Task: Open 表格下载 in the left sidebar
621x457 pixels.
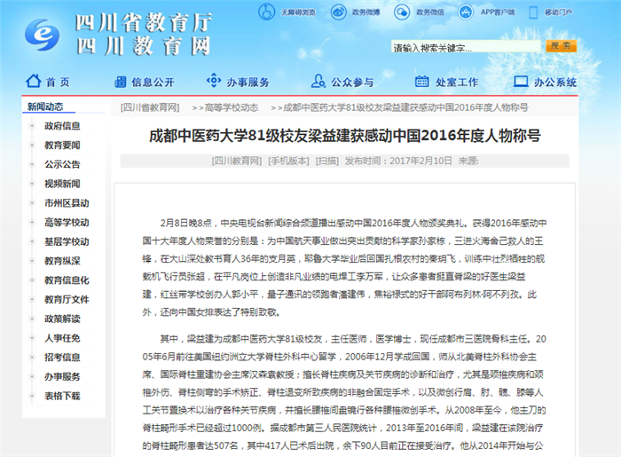Action: (x=62, y=396)
